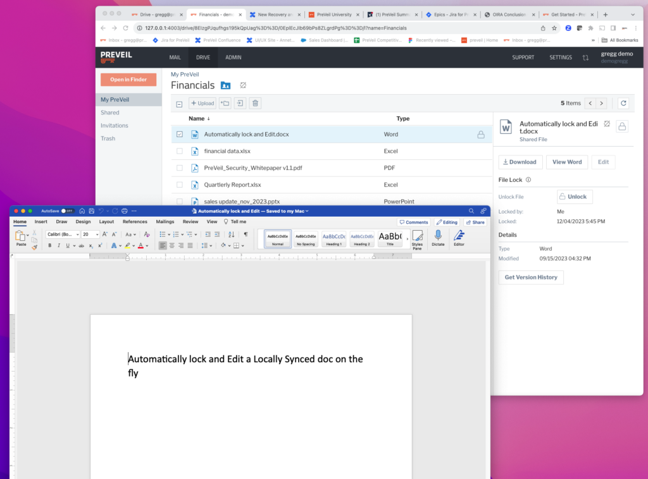
Task: Create new folder in PreVeil Drive toolbar
Action: tap(225, 103)
